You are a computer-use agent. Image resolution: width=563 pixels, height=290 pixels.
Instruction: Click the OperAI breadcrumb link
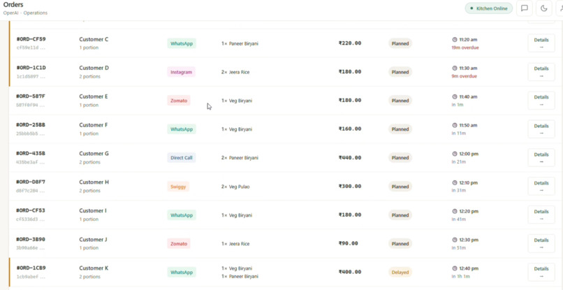(x=10, y=13)
